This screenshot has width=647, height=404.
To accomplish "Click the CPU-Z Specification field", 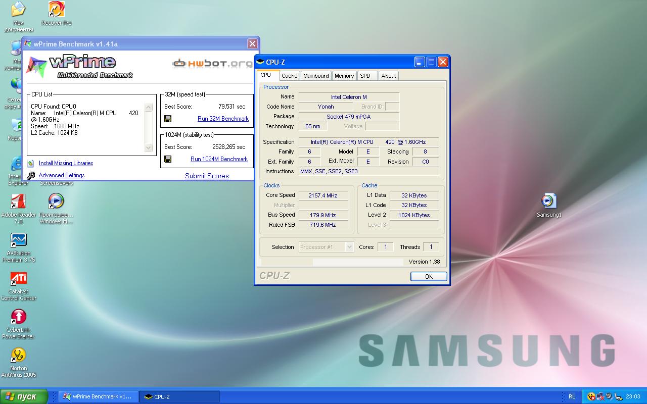I will pyautogui.click(x=369, y=142).
